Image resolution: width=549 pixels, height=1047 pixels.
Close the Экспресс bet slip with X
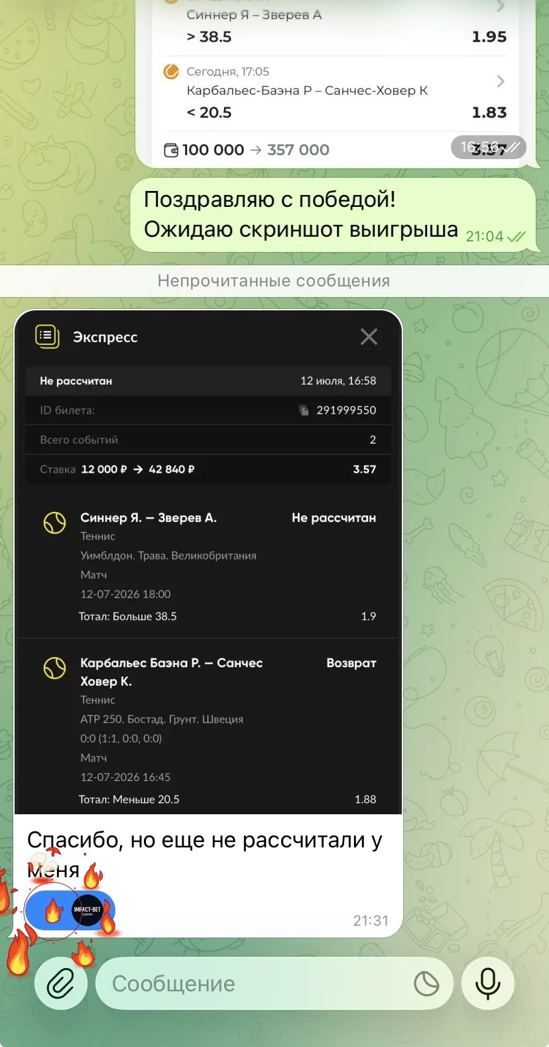point(369,337)
